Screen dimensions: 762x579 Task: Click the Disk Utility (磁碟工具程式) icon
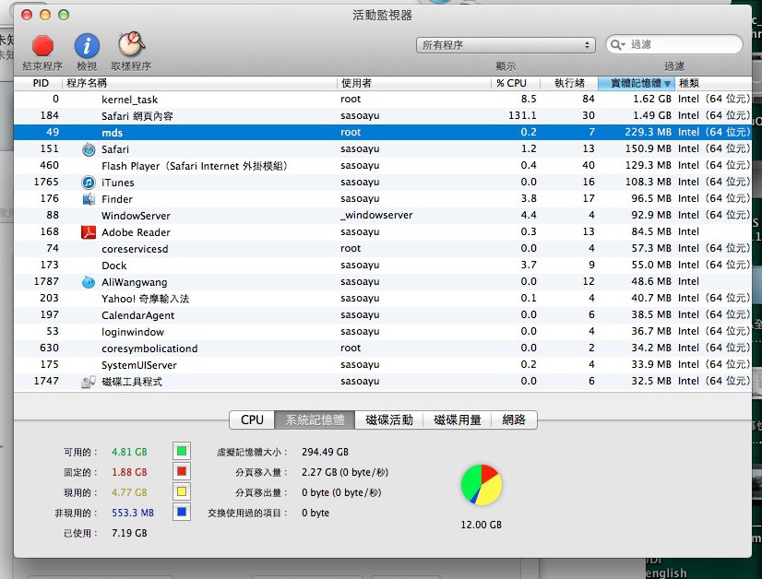click(x=89, y=382)
